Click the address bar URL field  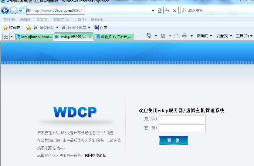tap(90, 11)
